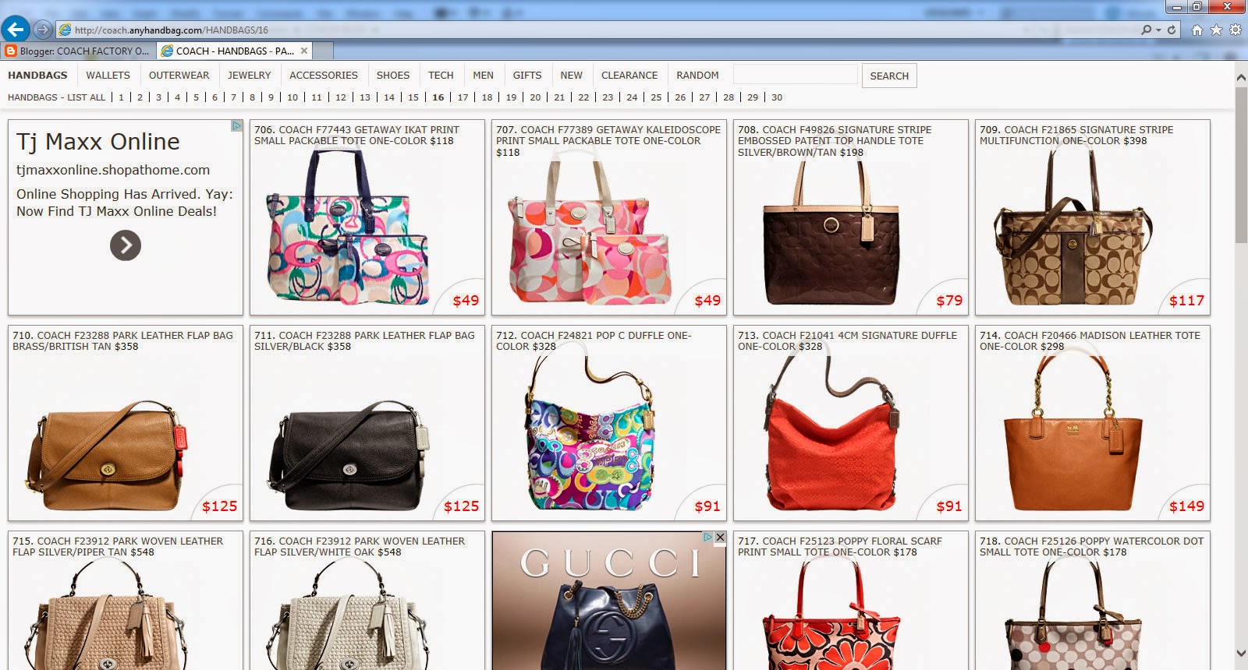1248x670 pixels.
Task: Click the AdChoices icon on Tj Maxx ad
Action: pyautogui.click(x=237, y=125)
